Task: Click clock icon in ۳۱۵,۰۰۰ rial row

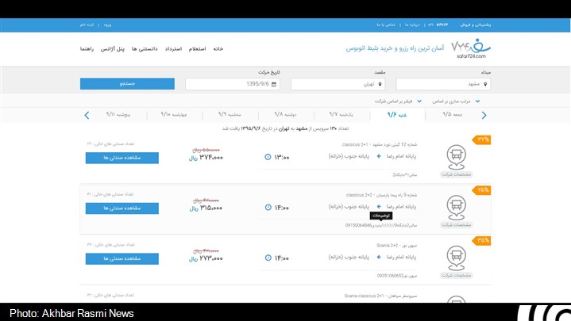Action: (268, 207)
